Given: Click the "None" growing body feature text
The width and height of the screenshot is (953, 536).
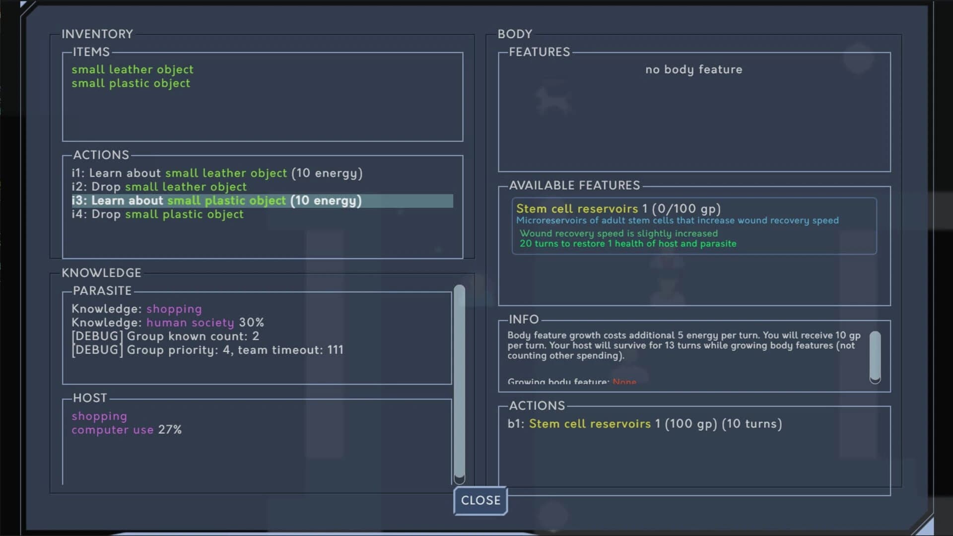Looking at the screenshot, I should (625, 382).
